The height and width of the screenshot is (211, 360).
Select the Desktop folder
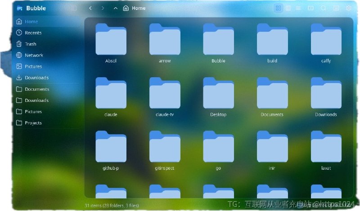(x=218, y=97)
